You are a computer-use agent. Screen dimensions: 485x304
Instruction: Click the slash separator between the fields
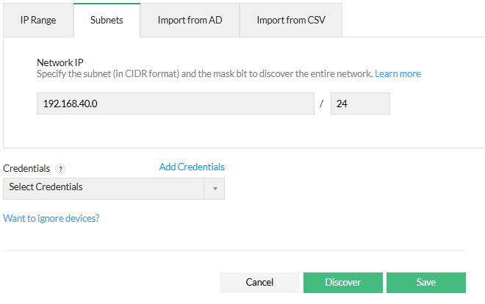click(322, 104)
